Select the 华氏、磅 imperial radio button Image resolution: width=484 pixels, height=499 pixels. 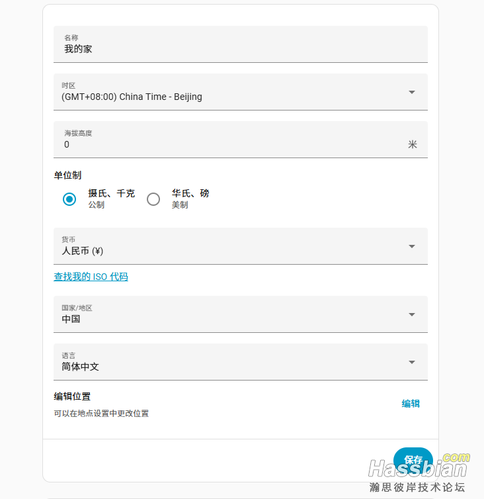coord(153,199)
